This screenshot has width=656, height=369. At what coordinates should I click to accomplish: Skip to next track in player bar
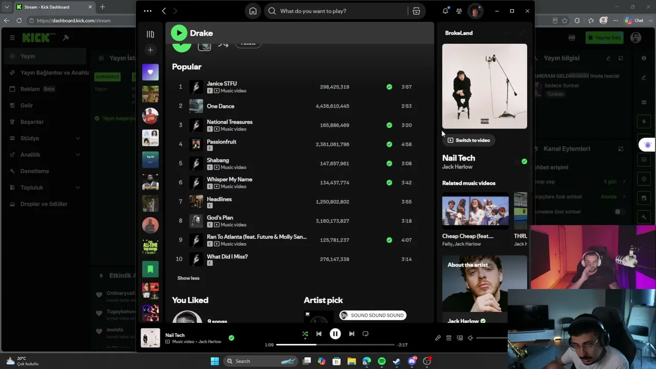click(x=352, y=334)
